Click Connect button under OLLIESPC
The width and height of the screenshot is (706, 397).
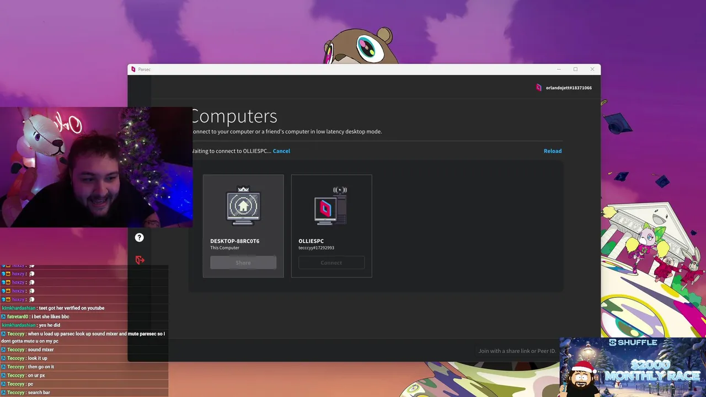[x=331, y=263]
